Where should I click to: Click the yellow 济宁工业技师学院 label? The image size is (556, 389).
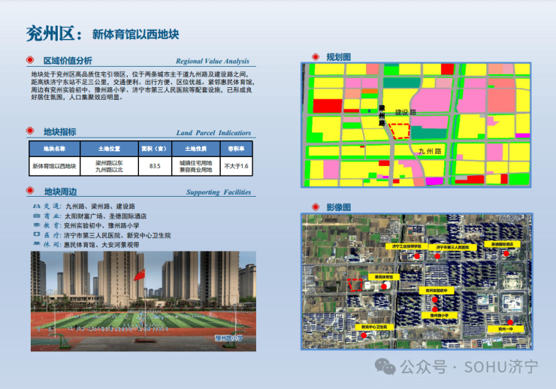406,246
